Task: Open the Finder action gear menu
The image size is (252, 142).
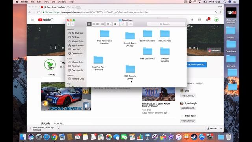Action: (x=116, y=24)
